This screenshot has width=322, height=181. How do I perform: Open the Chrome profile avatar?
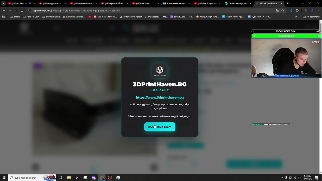pyautogui.click(x=312, y=11)
